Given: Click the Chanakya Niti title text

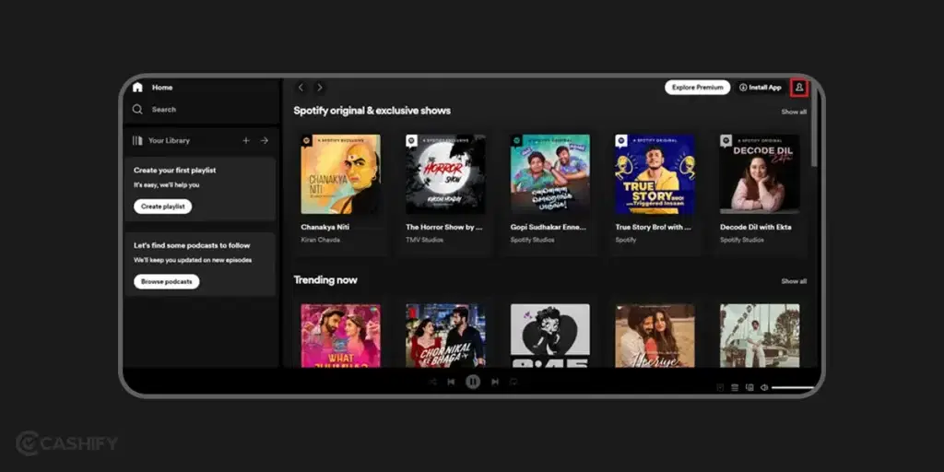Looking at the screenshot, I should tap(325, 227).
